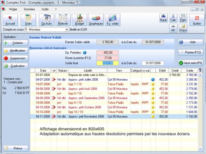Viewport: 206px width, 154px height.
Task: Click yellow marker on Approv. prêt Septembre row
Action: (x=153, y=98)
